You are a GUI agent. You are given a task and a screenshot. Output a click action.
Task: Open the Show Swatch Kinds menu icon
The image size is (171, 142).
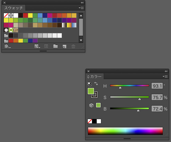(37, 46)
